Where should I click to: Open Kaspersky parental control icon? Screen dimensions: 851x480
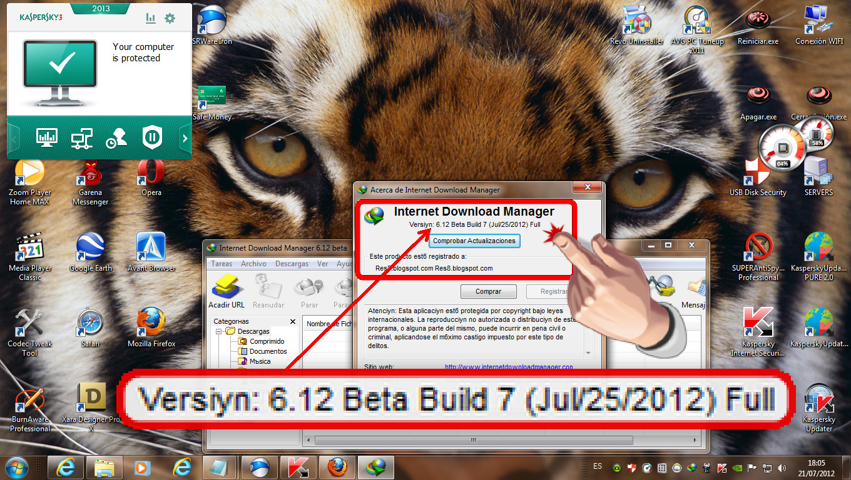(x=116, y=138)
